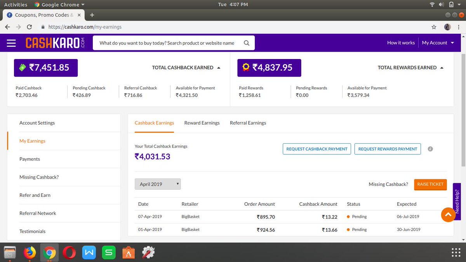Click the Wi-Fi status icon

click(432, 4)
